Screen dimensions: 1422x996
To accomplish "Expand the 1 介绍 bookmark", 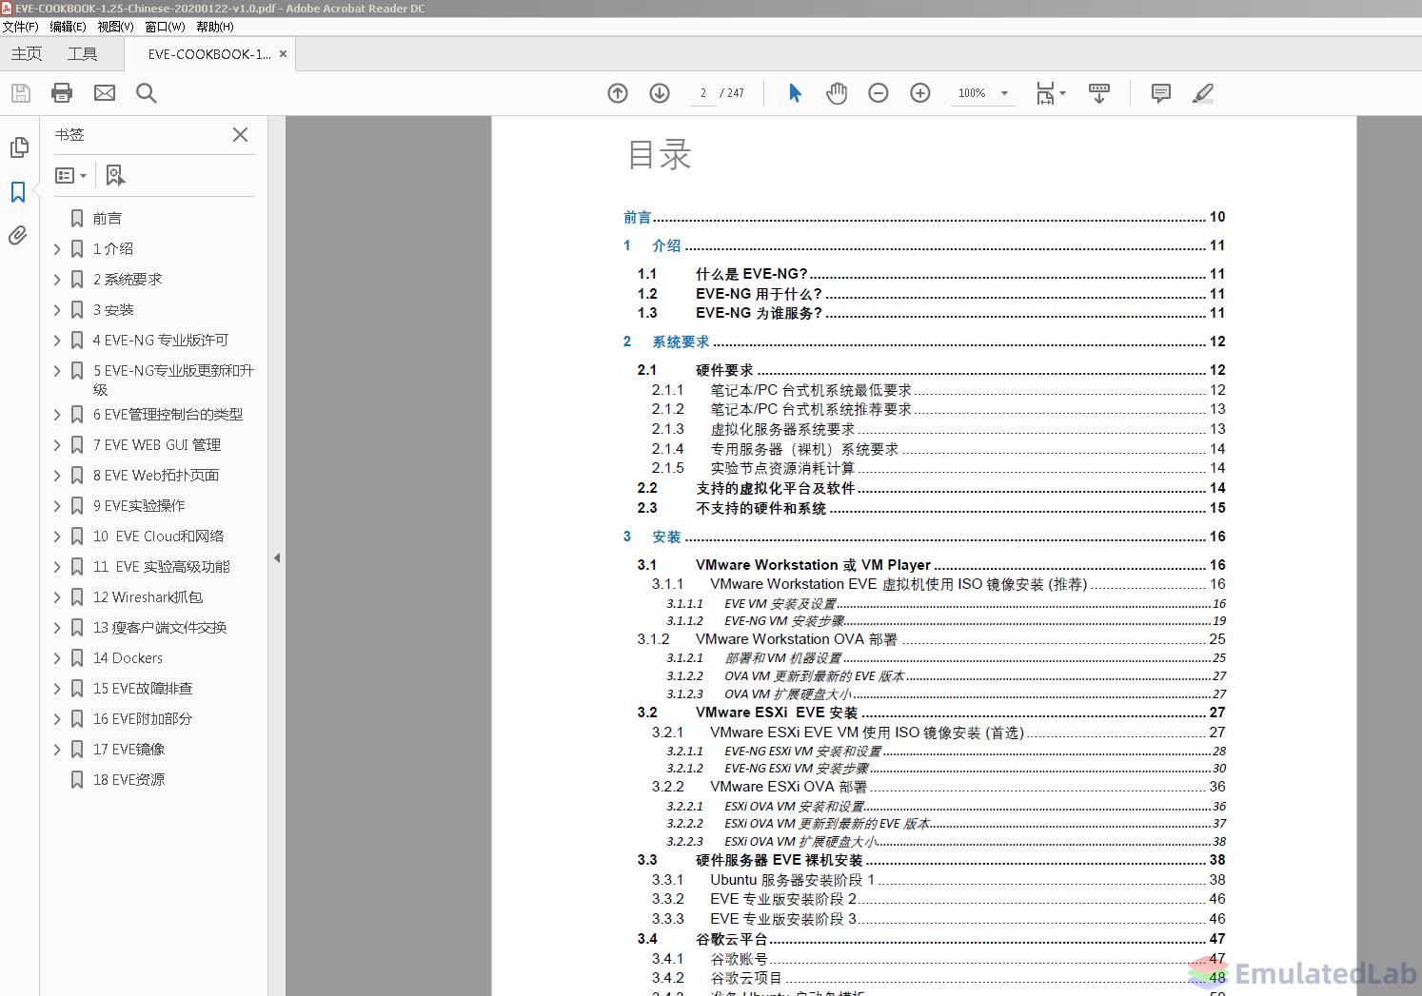I will pyautogui.click(x=57, y=249).
